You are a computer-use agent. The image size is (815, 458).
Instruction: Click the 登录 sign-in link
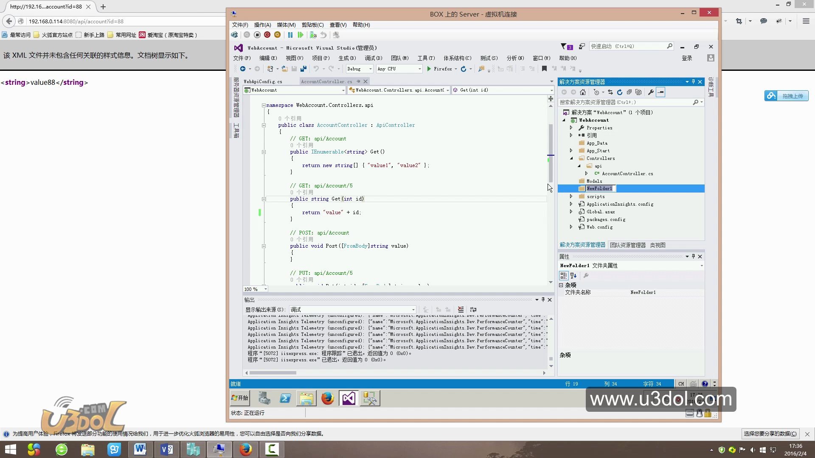pyautogui.click(x=687, y=58)
